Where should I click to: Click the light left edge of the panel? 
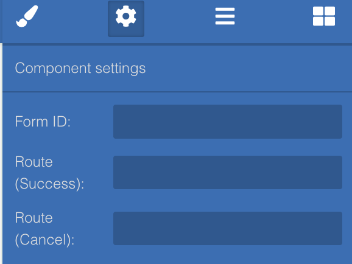point(1,154)
